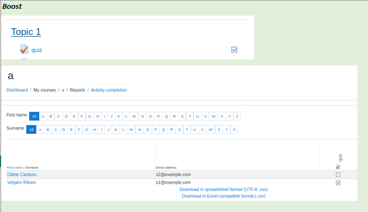Select 'All' in First name filter

pyautogui.click(x=34, y=116)
